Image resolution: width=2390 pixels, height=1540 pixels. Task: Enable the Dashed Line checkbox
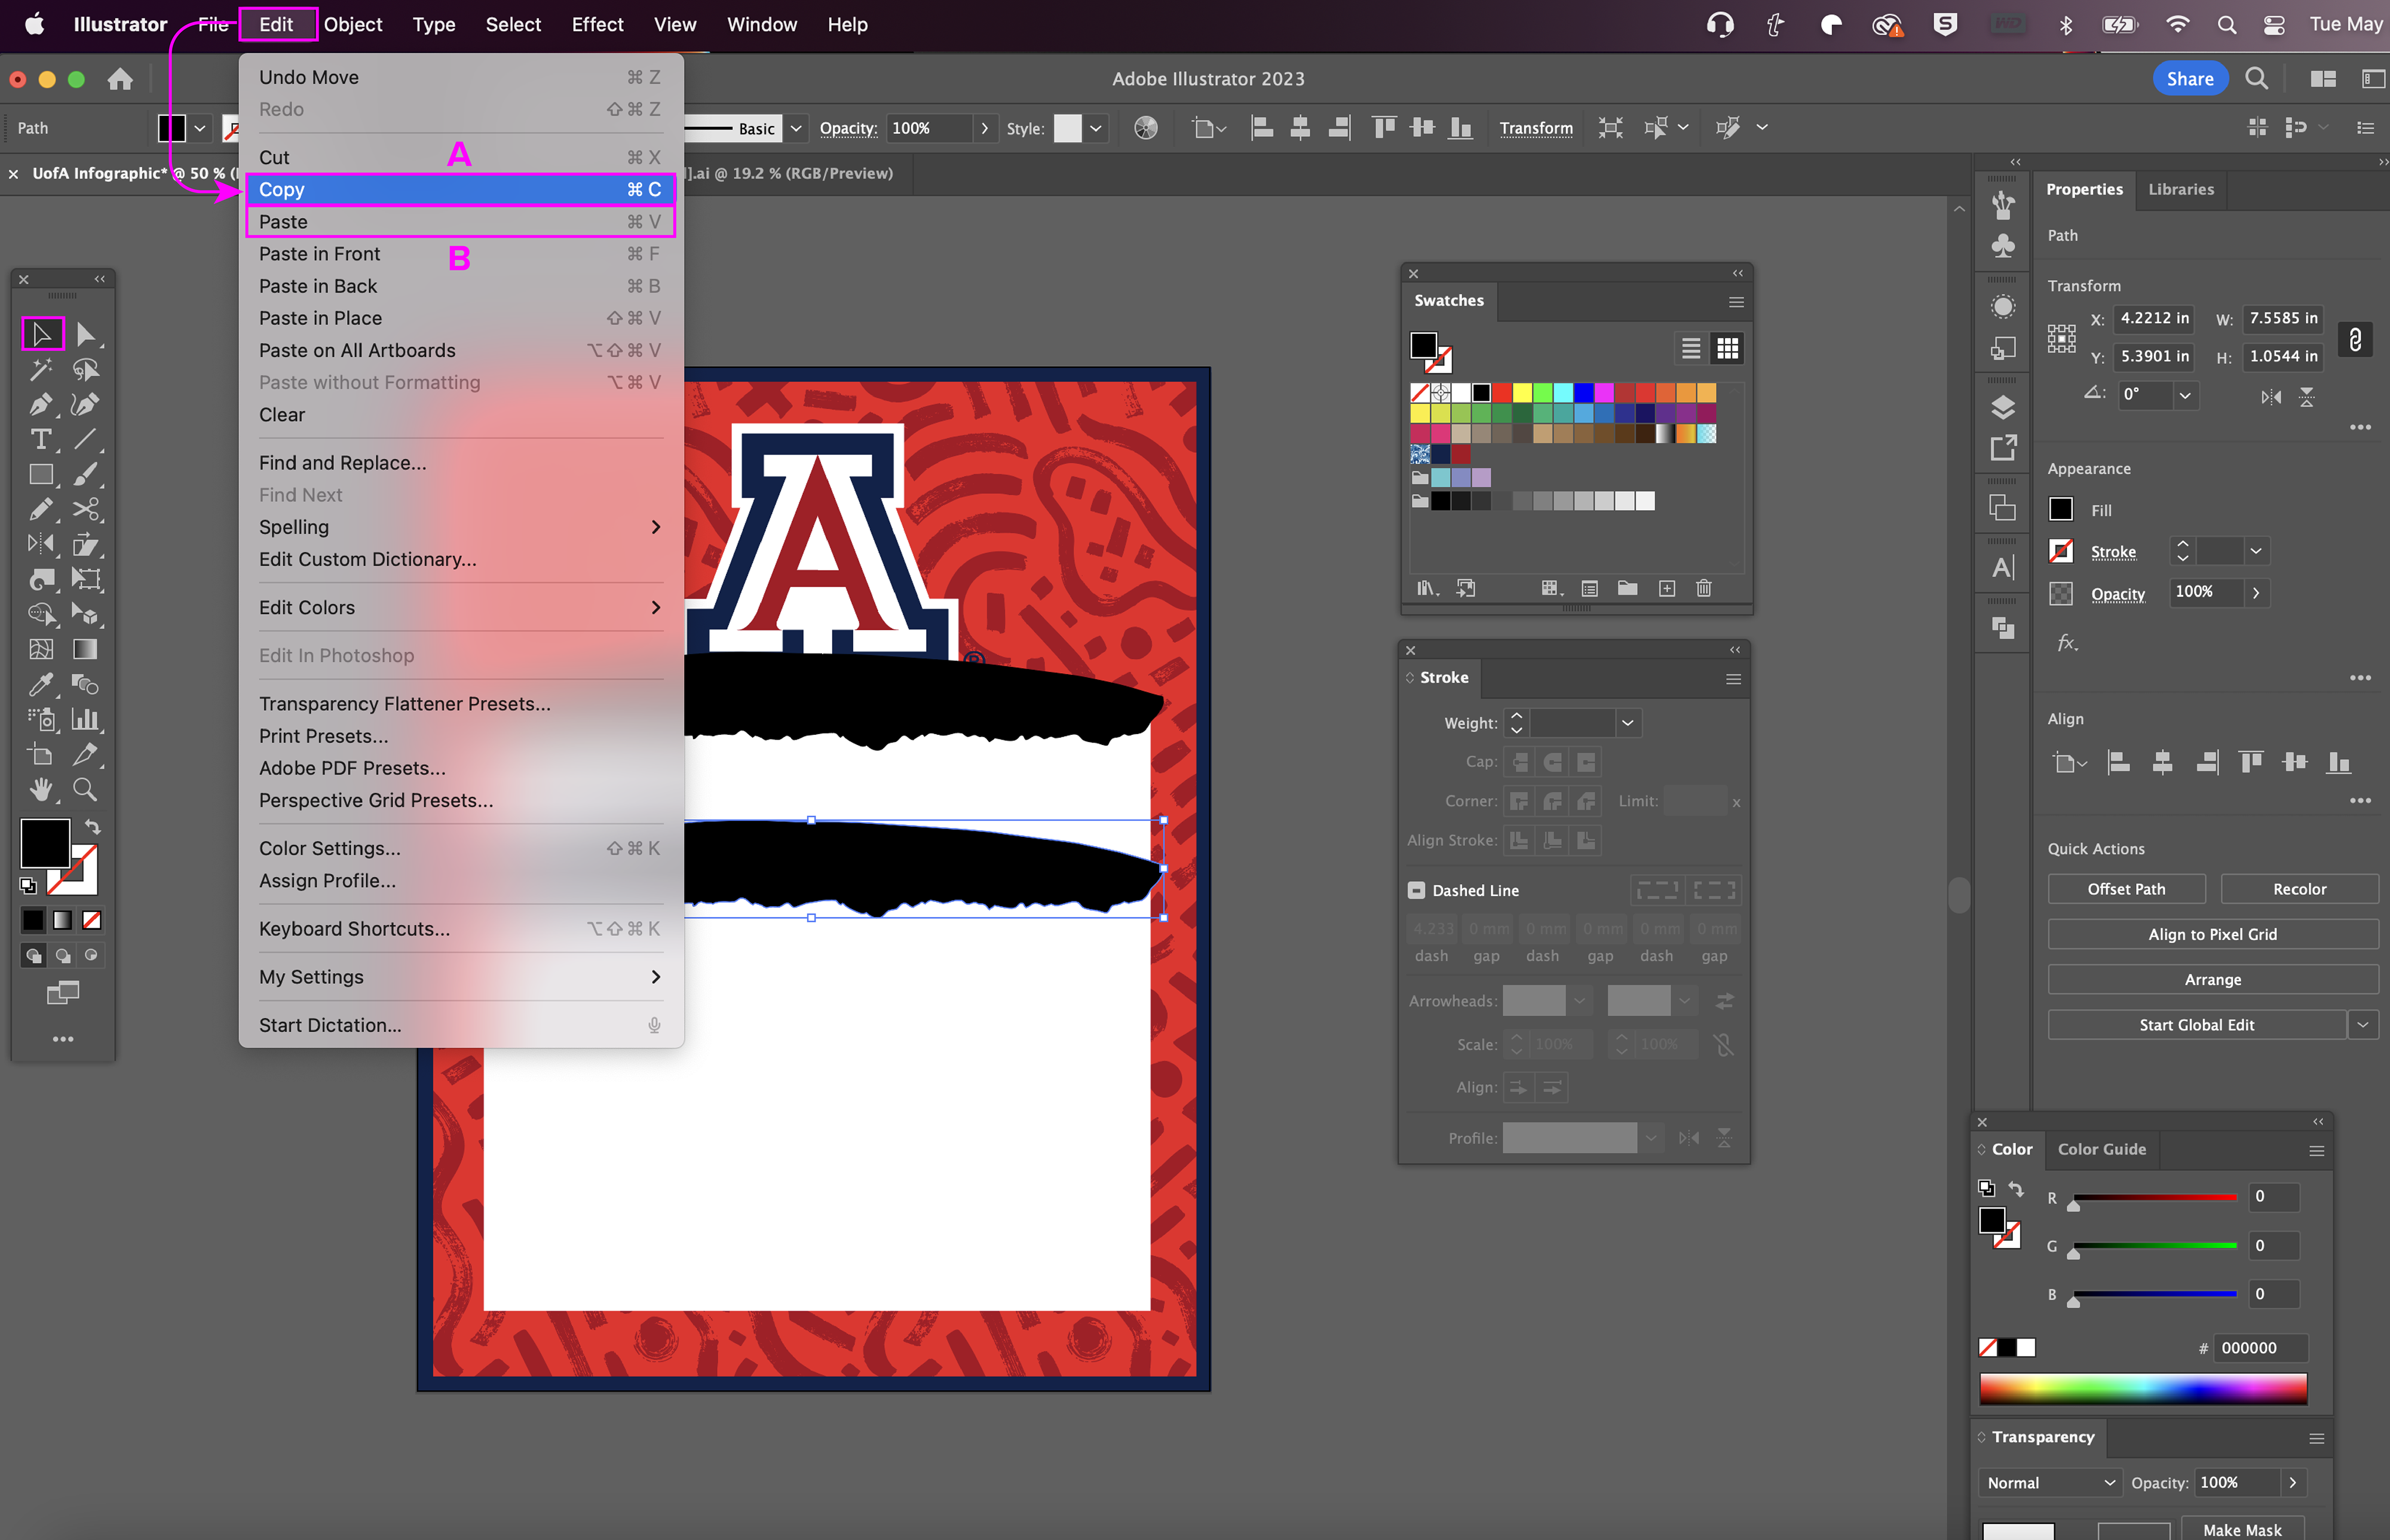point(1416,890)
